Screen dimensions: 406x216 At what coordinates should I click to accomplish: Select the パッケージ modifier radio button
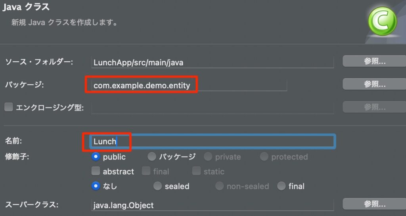(x=151, y=157)
